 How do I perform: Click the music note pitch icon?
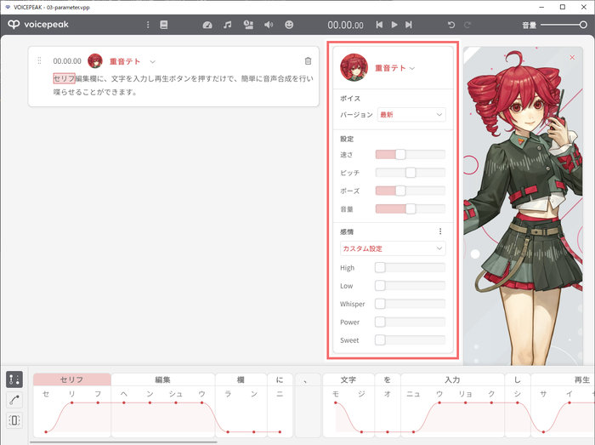(227, 25)
